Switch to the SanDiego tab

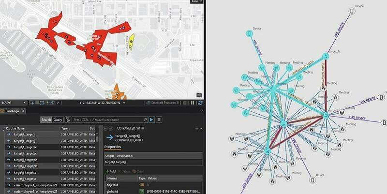tap(13, 111)
